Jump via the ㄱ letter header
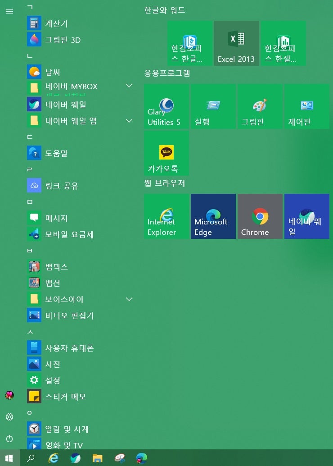The image size is (333, 466). (30, 7)
